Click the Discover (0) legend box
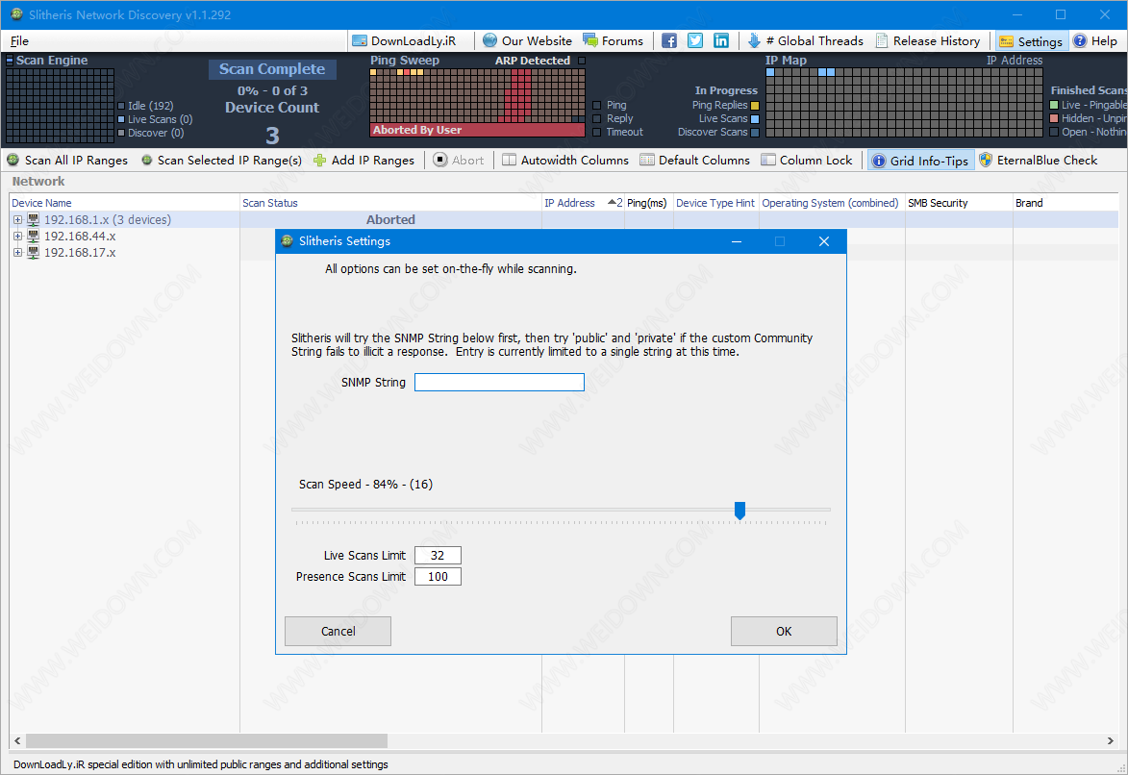Viewport: 1128px width, 775px height. point(121,133)
